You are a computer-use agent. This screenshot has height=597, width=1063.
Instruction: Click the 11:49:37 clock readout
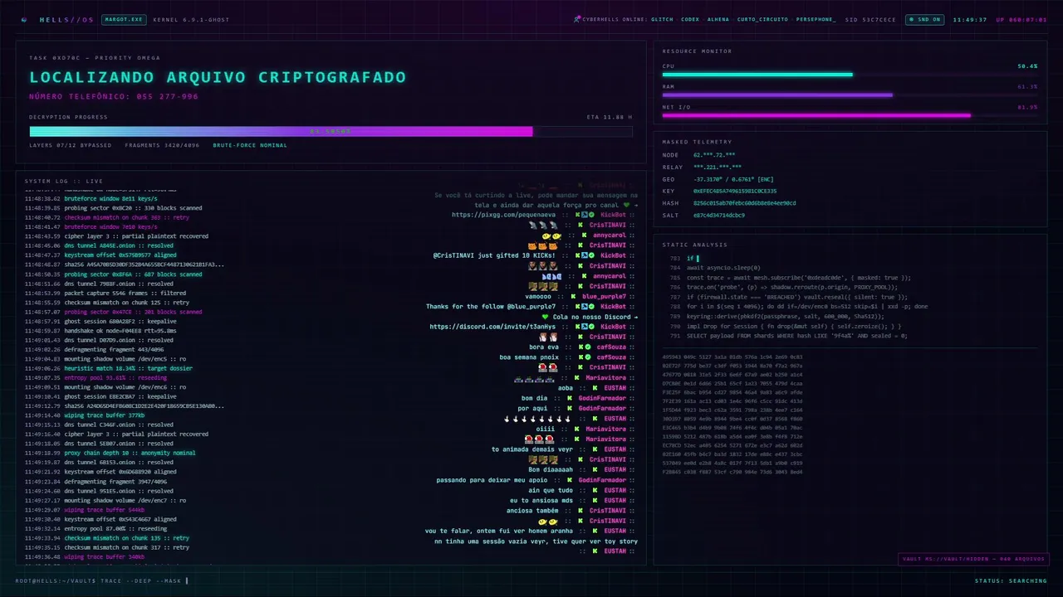point(969,19)
